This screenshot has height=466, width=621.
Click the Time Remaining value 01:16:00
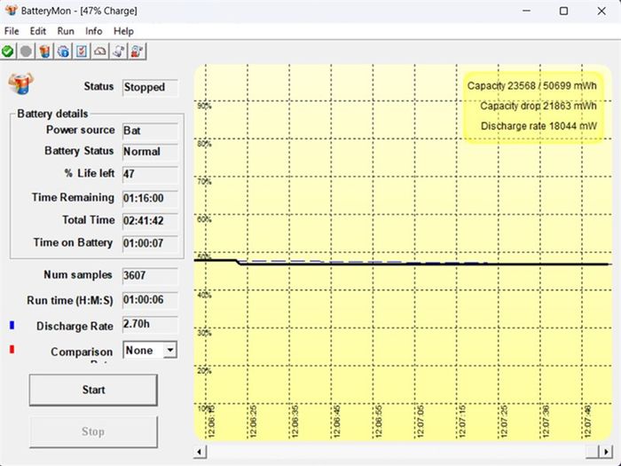[x=150, y=198]
